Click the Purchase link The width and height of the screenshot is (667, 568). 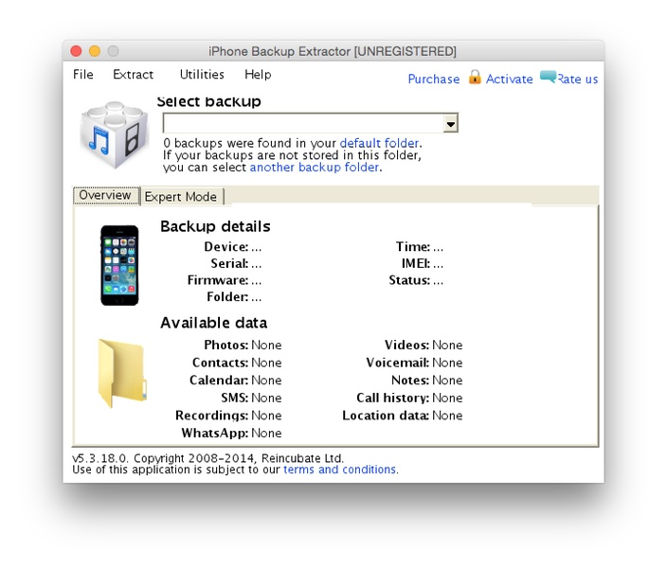(x=434, y=80)
